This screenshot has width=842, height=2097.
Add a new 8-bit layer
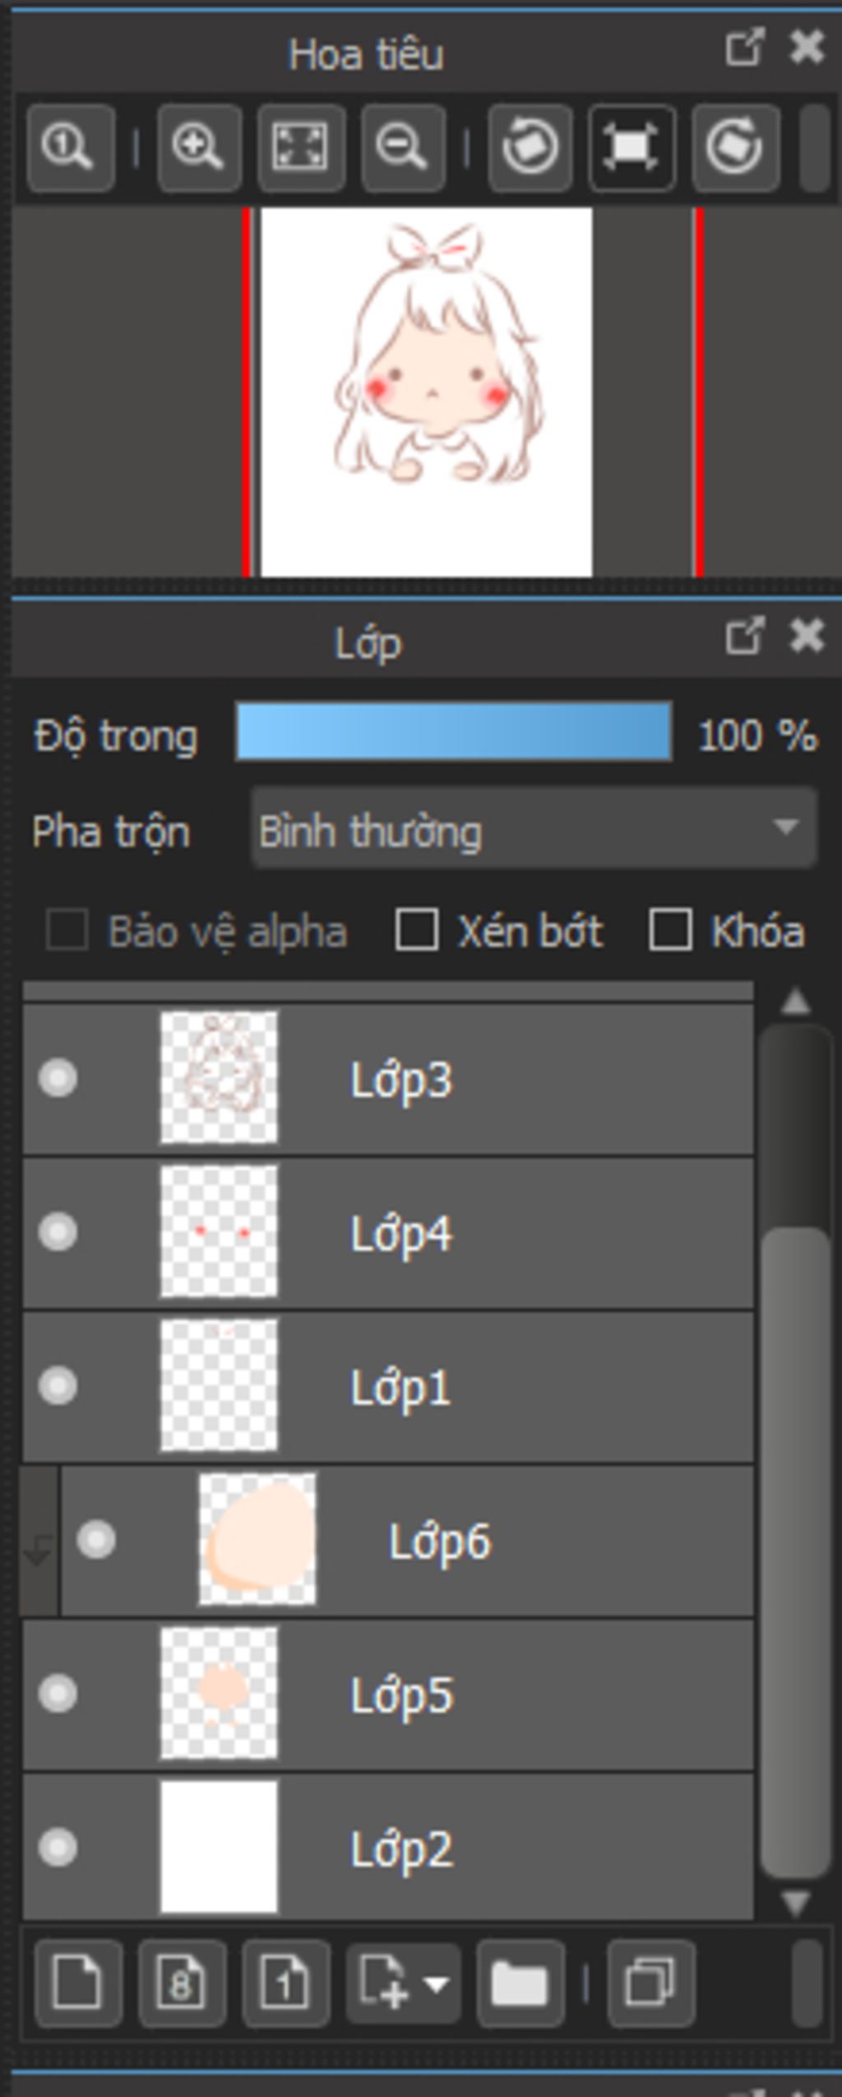click(182, 1983)
